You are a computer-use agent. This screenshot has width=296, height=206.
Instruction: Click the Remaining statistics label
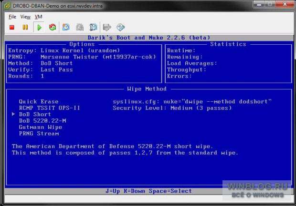coord(185,57)
